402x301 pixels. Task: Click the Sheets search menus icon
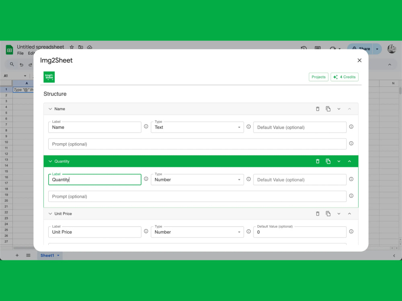click(12, 64)
